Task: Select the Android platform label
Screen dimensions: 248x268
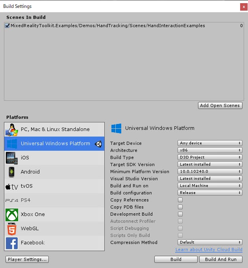Action: pyautogui.click(x=30, y=172)
